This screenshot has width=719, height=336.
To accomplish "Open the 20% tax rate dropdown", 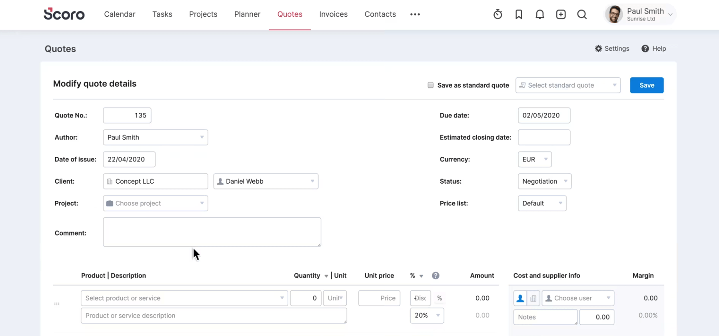I will [426, 316].
